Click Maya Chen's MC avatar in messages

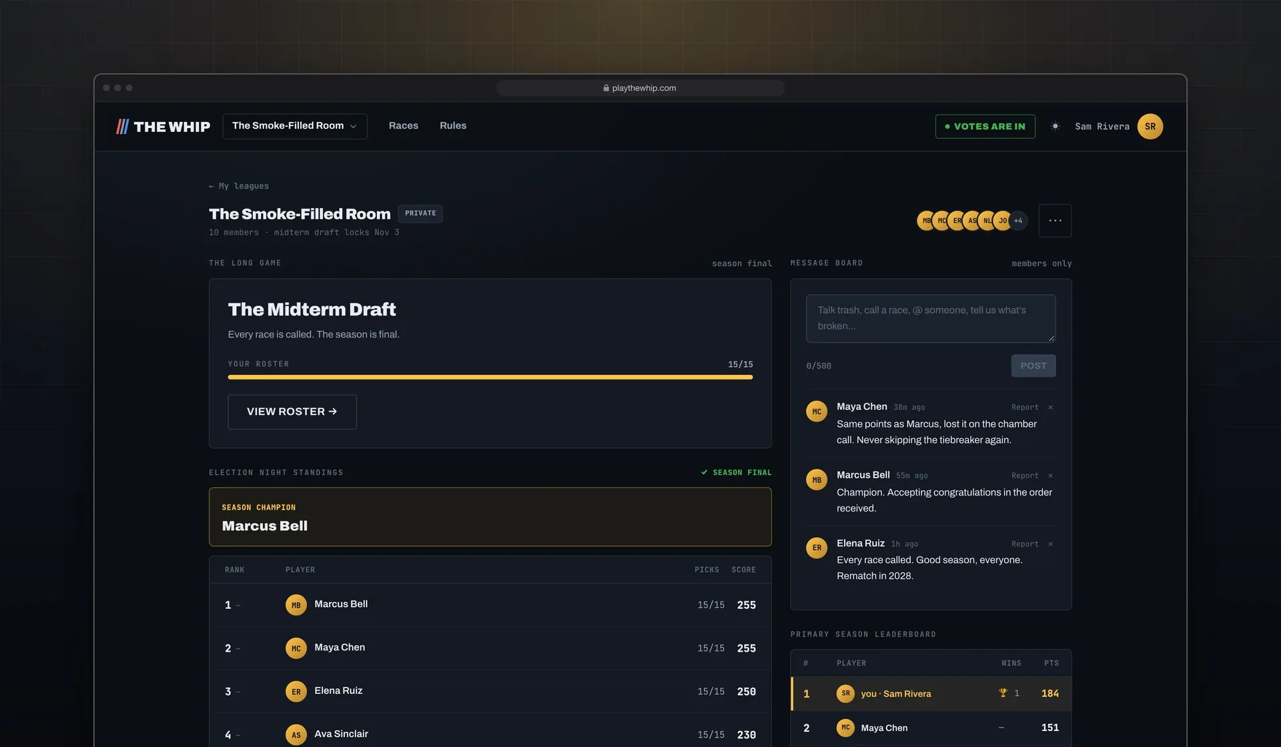817,412
